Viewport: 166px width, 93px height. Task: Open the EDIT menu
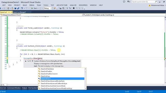pos(4,5)
